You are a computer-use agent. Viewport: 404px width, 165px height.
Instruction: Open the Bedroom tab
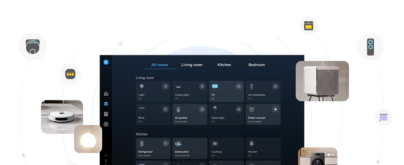click(x=256, y=65)
